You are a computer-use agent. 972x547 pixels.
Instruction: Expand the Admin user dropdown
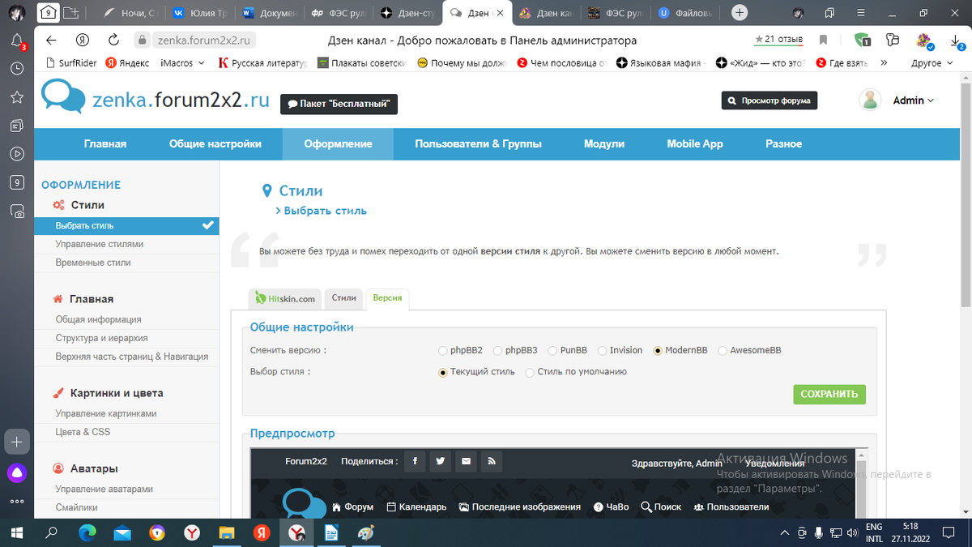[x=914, y=100]
